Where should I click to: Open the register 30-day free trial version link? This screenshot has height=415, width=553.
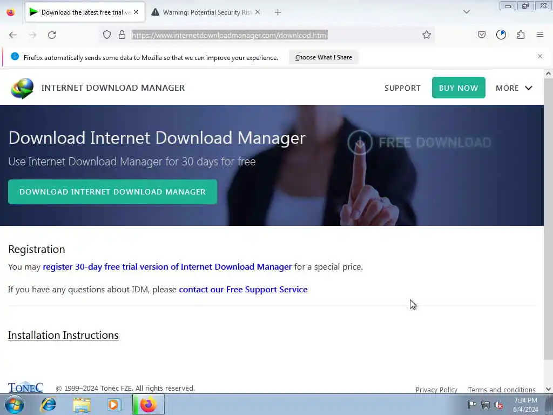point(167,267)
